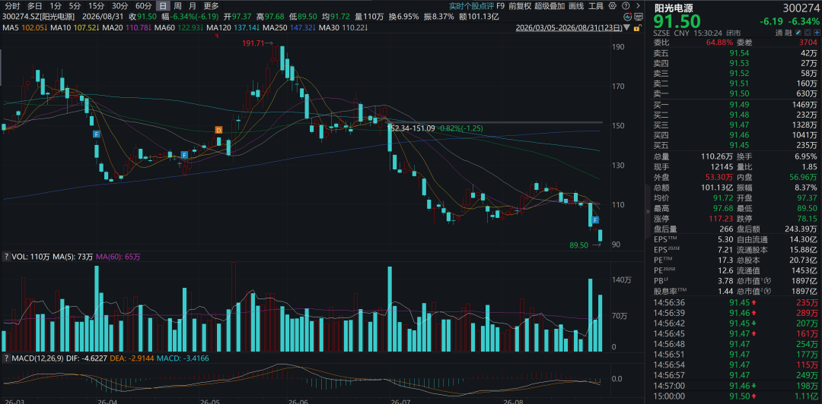This screenshot has width=822, height=404.
Task: Click the blue F marker near latest candle
Action: coord(596,219)
